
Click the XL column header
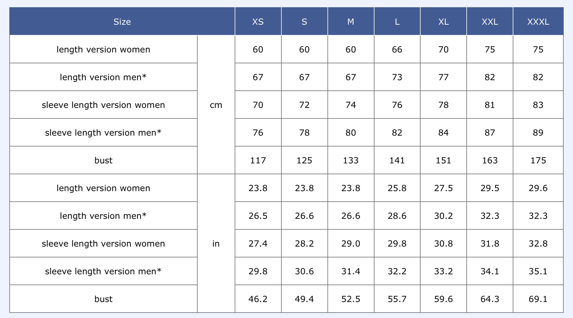[x=443, y=22]
